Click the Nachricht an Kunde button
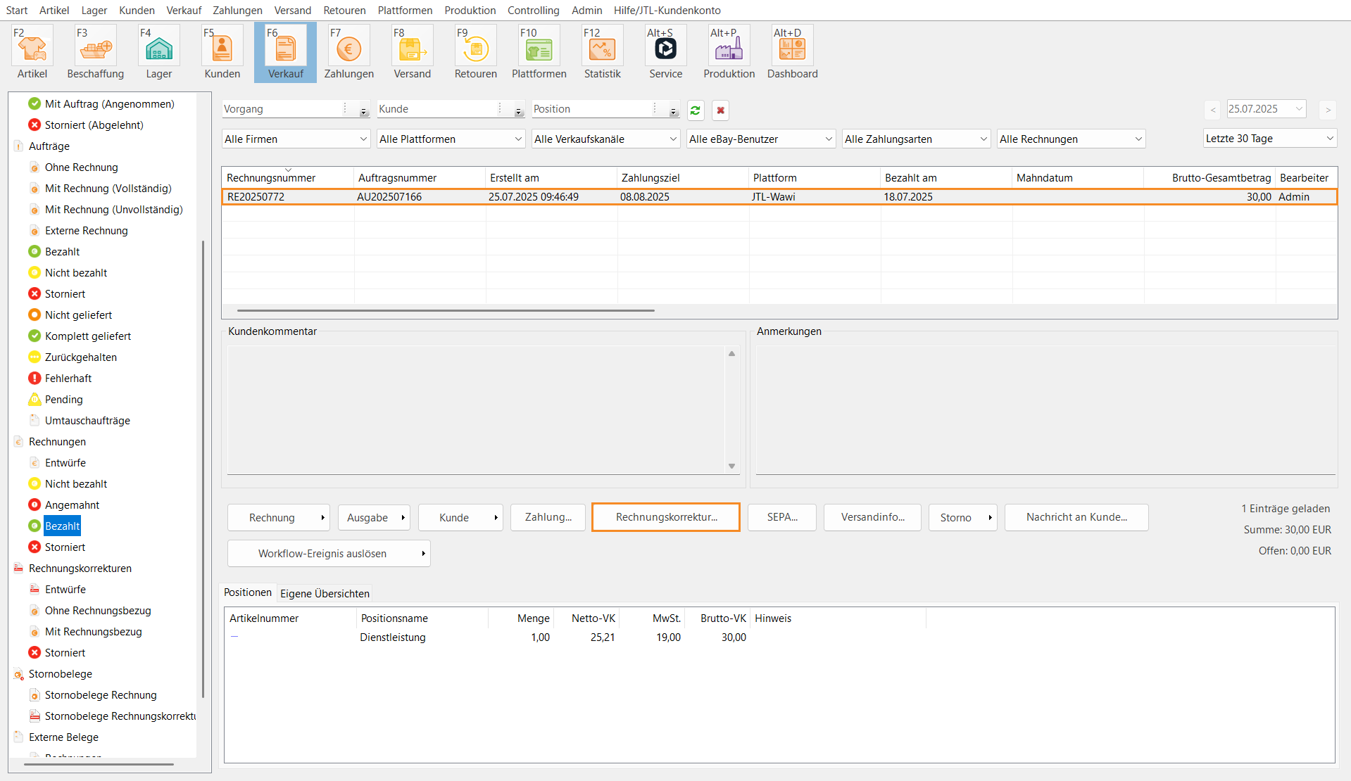 1076,517
